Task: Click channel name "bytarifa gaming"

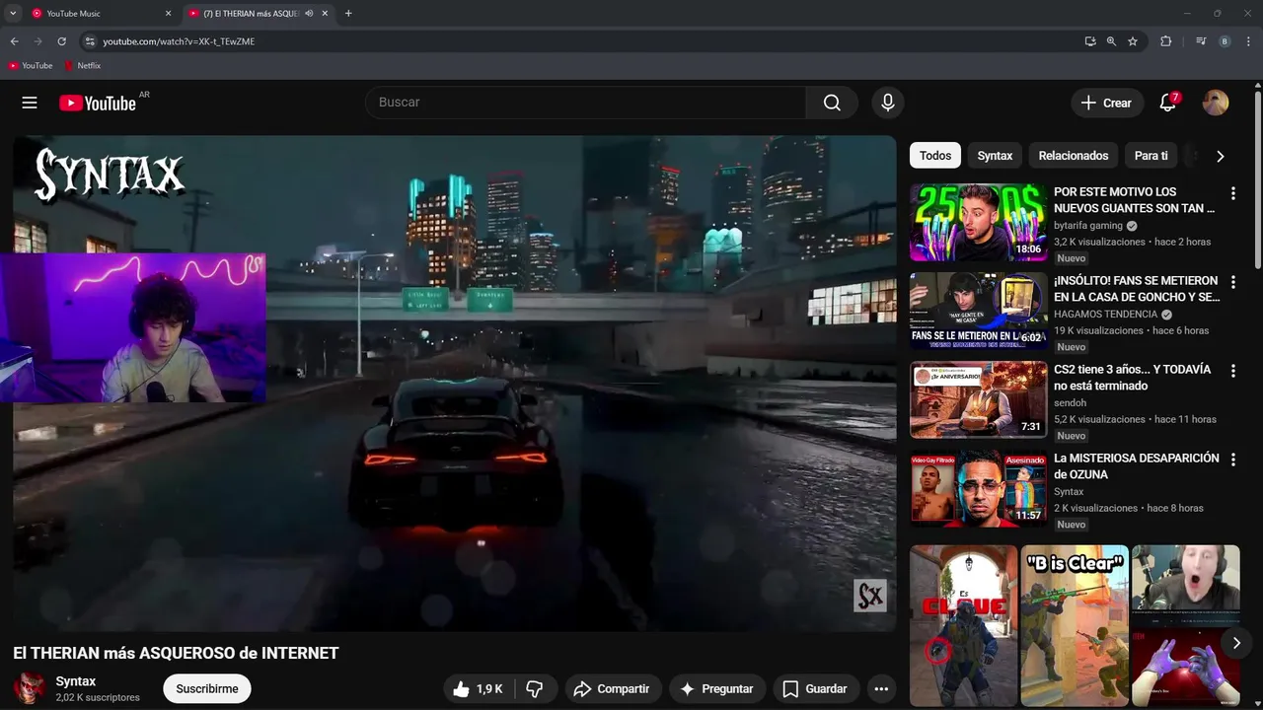Action: 1088,226
